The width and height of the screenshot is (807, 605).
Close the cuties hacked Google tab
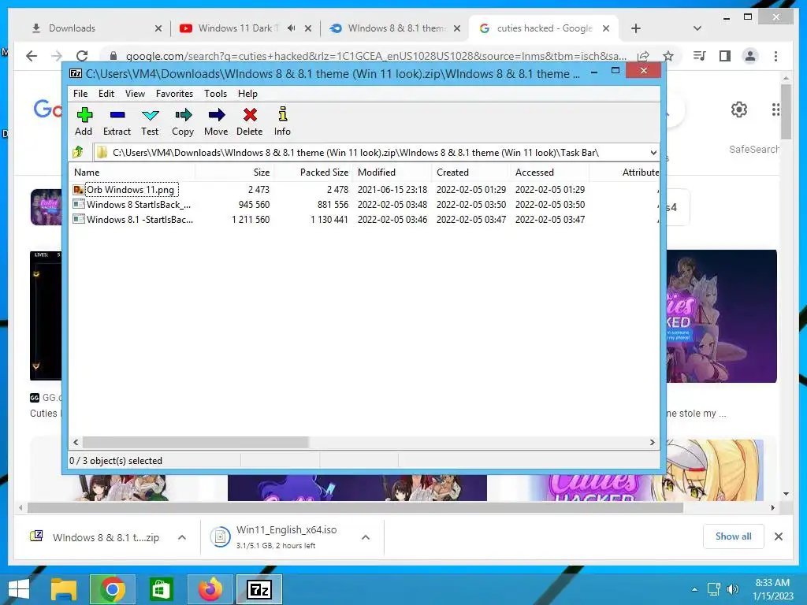[x=606, y=28]
